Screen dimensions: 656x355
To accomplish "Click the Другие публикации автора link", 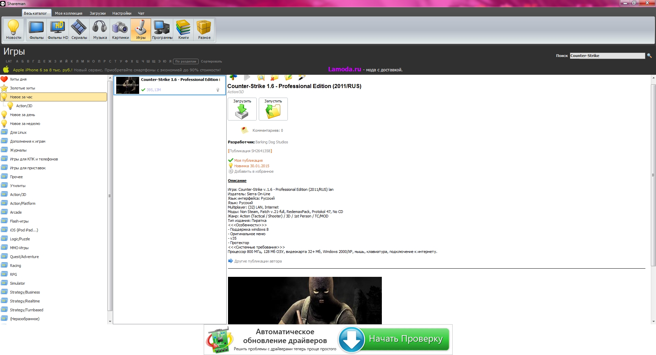I will click(258, 261).
